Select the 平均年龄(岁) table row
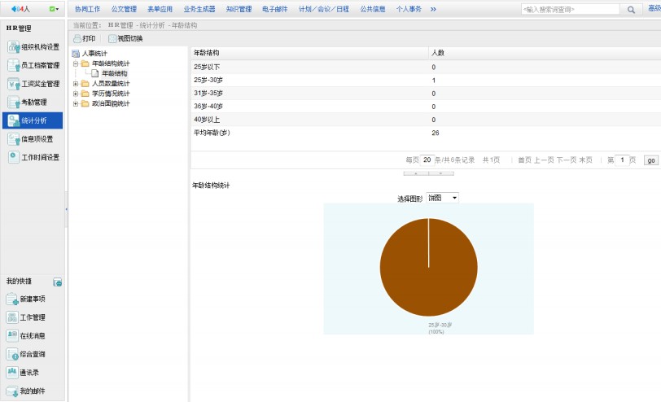The width and height of the screenshot is (661, 402). click(x=426, y=133)
